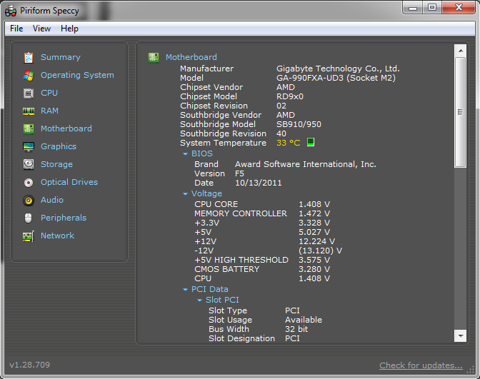Show the Graphics section

(59, 146)
